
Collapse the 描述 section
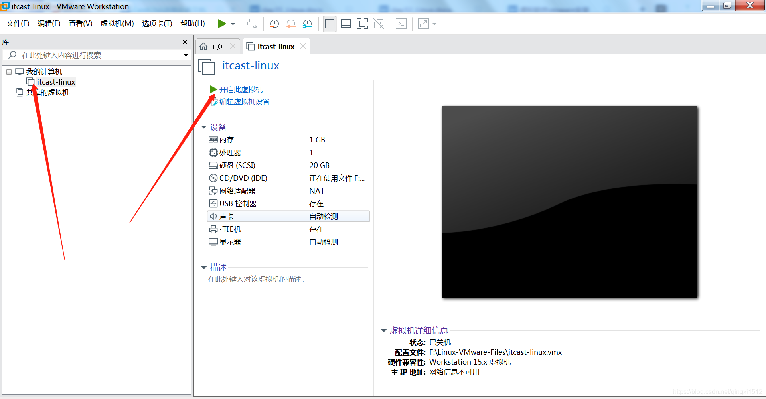click(x=204, y=268)
